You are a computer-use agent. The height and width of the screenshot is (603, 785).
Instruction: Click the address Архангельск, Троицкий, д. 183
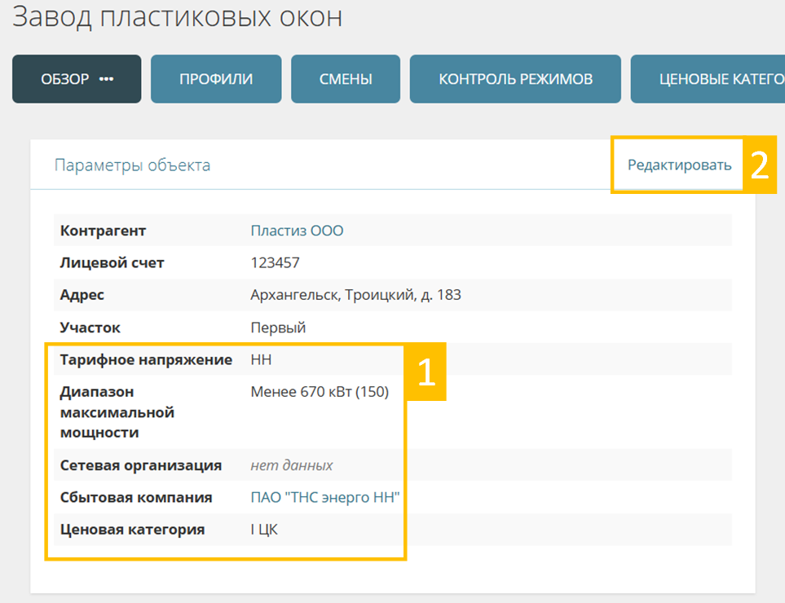355,295
